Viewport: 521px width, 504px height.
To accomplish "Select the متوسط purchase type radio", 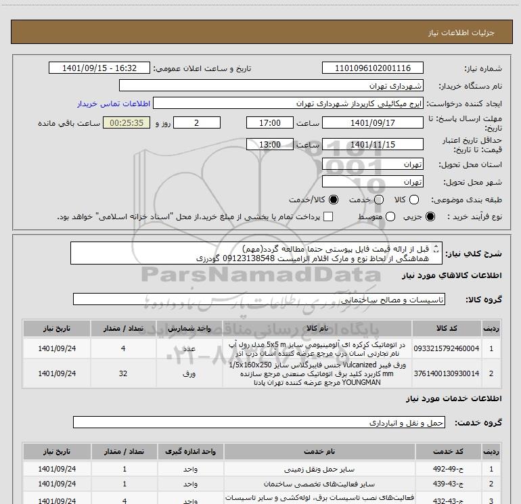I will point(390,216).
